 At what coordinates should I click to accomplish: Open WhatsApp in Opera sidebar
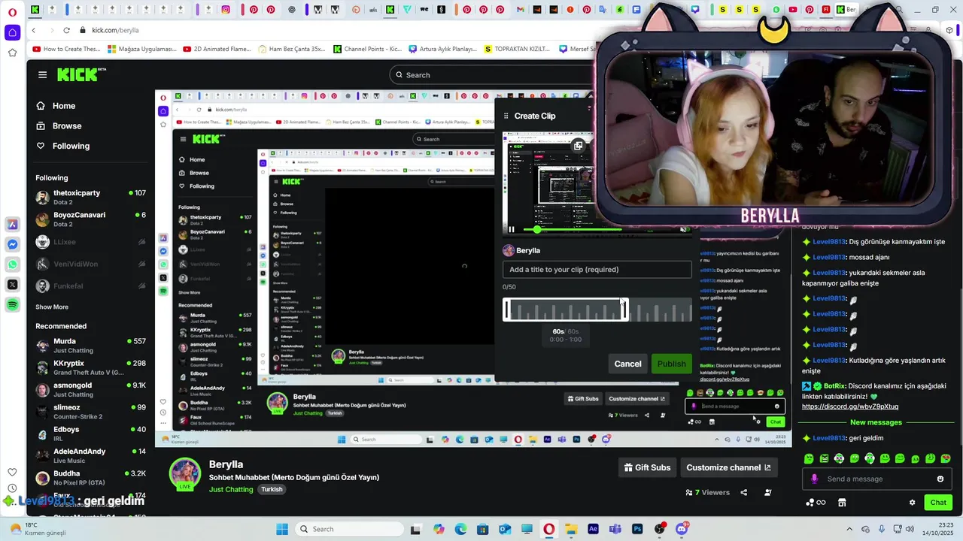pyautogui.click(x=12, y=264)
